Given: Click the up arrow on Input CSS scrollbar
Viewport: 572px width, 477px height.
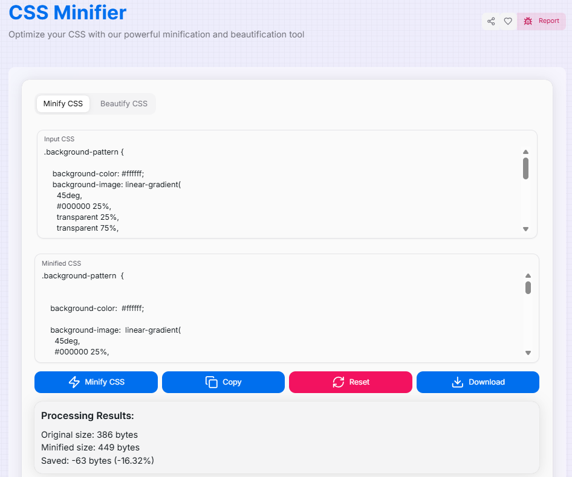Looking at the screenshot, I should 525,152.
